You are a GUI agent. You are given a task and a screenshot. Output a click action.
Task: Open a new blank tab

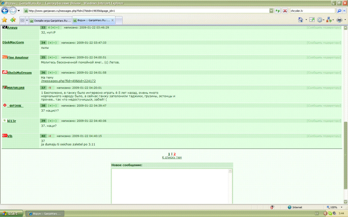click(x=119, y=21)
